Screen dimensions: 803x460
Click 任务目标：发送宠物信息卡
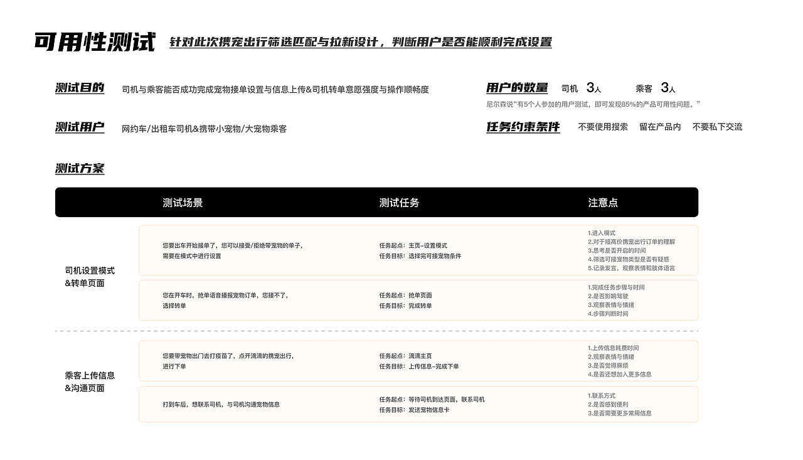click(414, 410)
